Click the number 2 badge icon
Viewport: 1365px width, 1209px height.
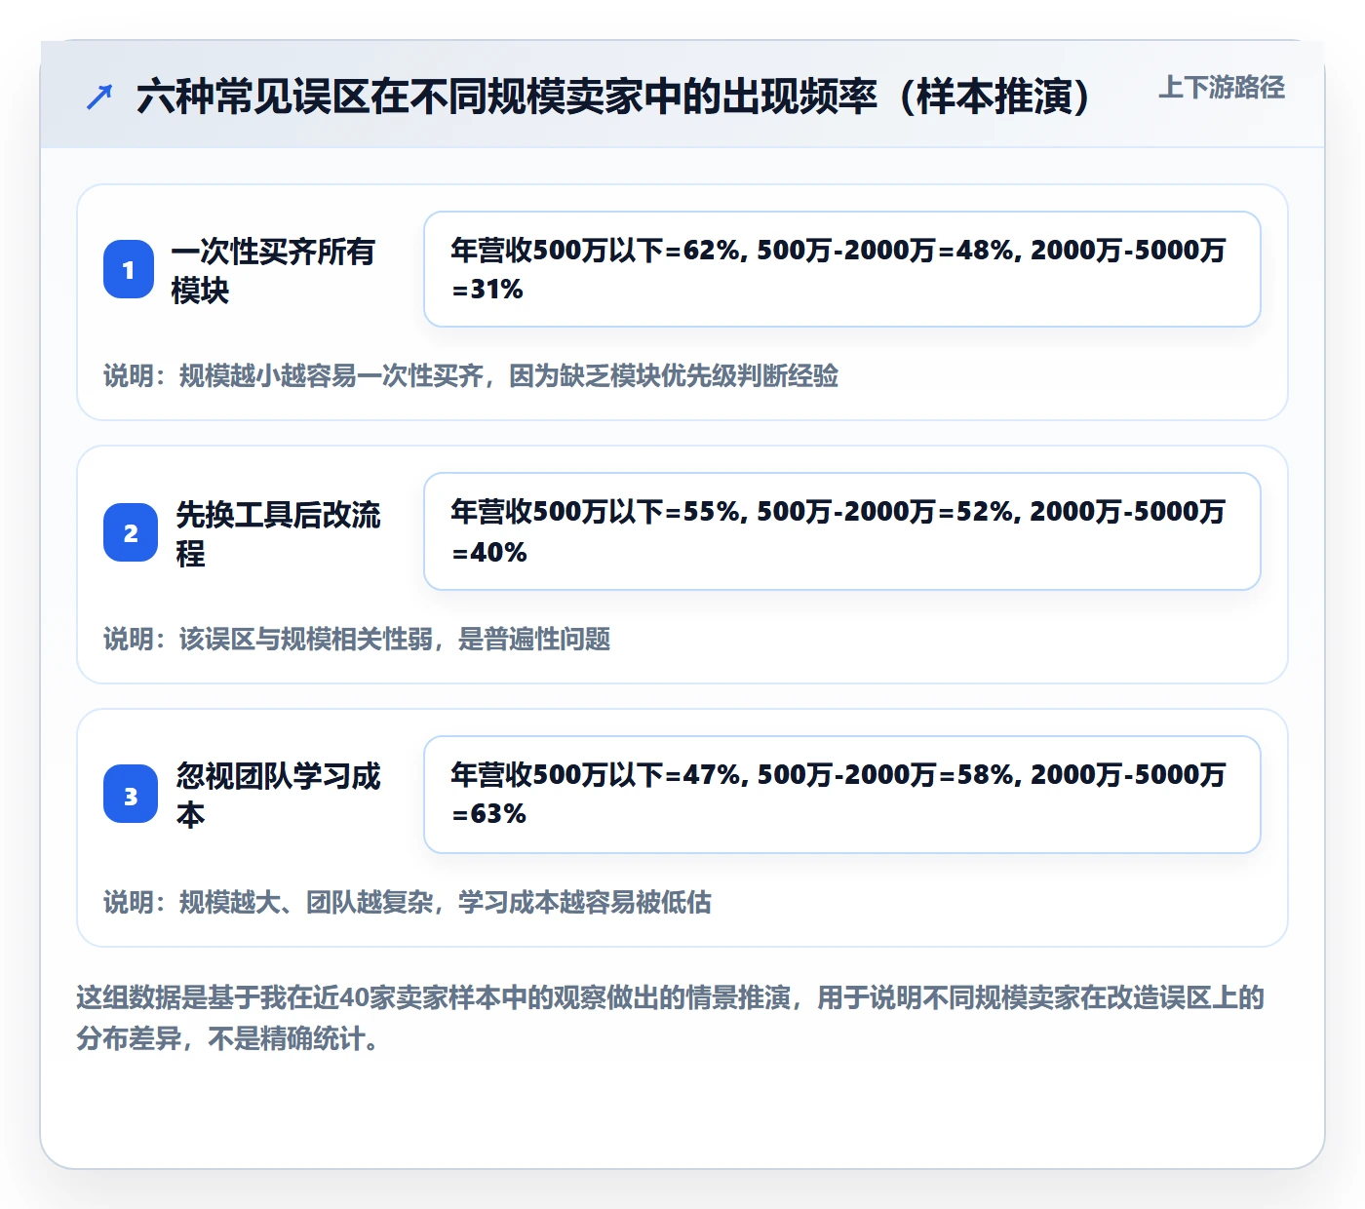point(131,532)
